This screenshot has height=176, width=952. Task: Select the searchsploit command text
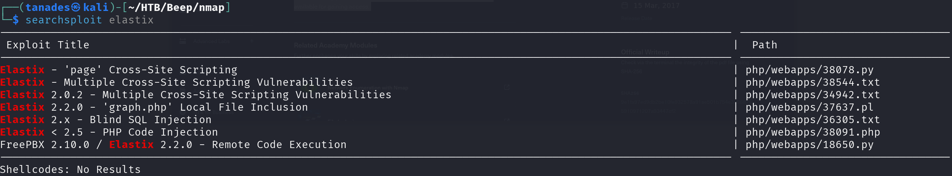pos(64,20)
